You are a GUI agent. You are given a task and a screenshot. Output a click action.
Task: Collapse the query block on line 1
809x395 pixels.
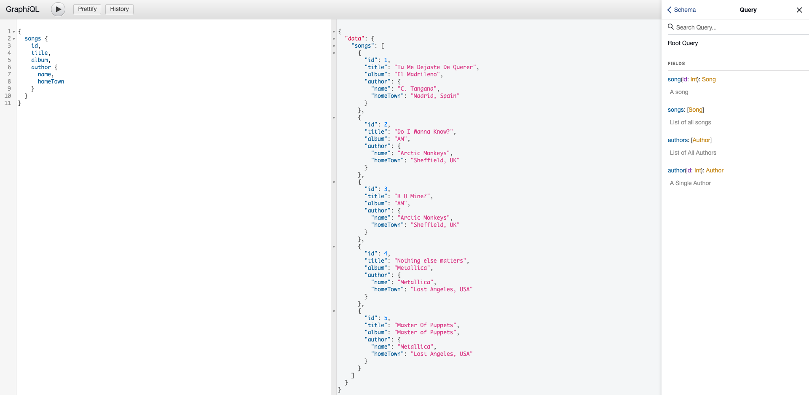(x=15, y=31)
